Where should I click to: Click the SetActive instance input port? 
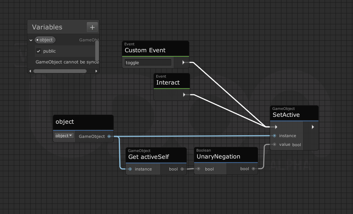coord(274,136)
